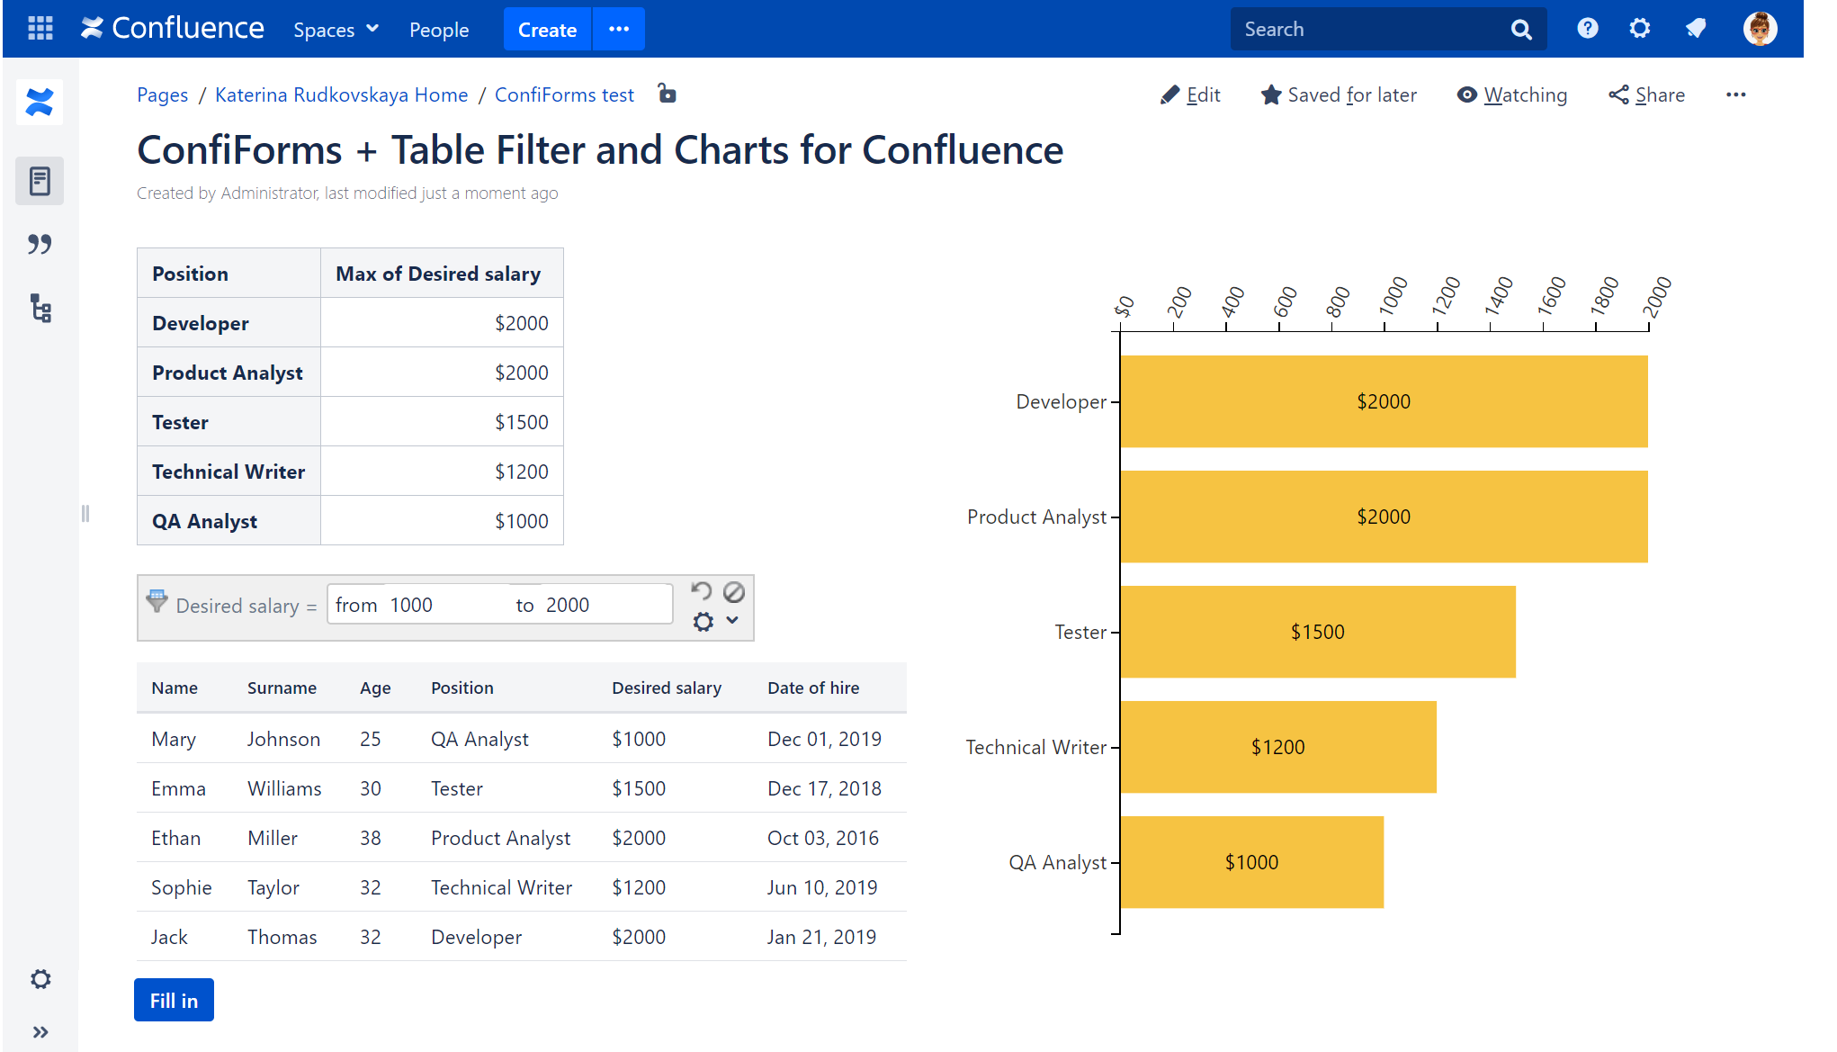Click the Create button

click(547, 30)
